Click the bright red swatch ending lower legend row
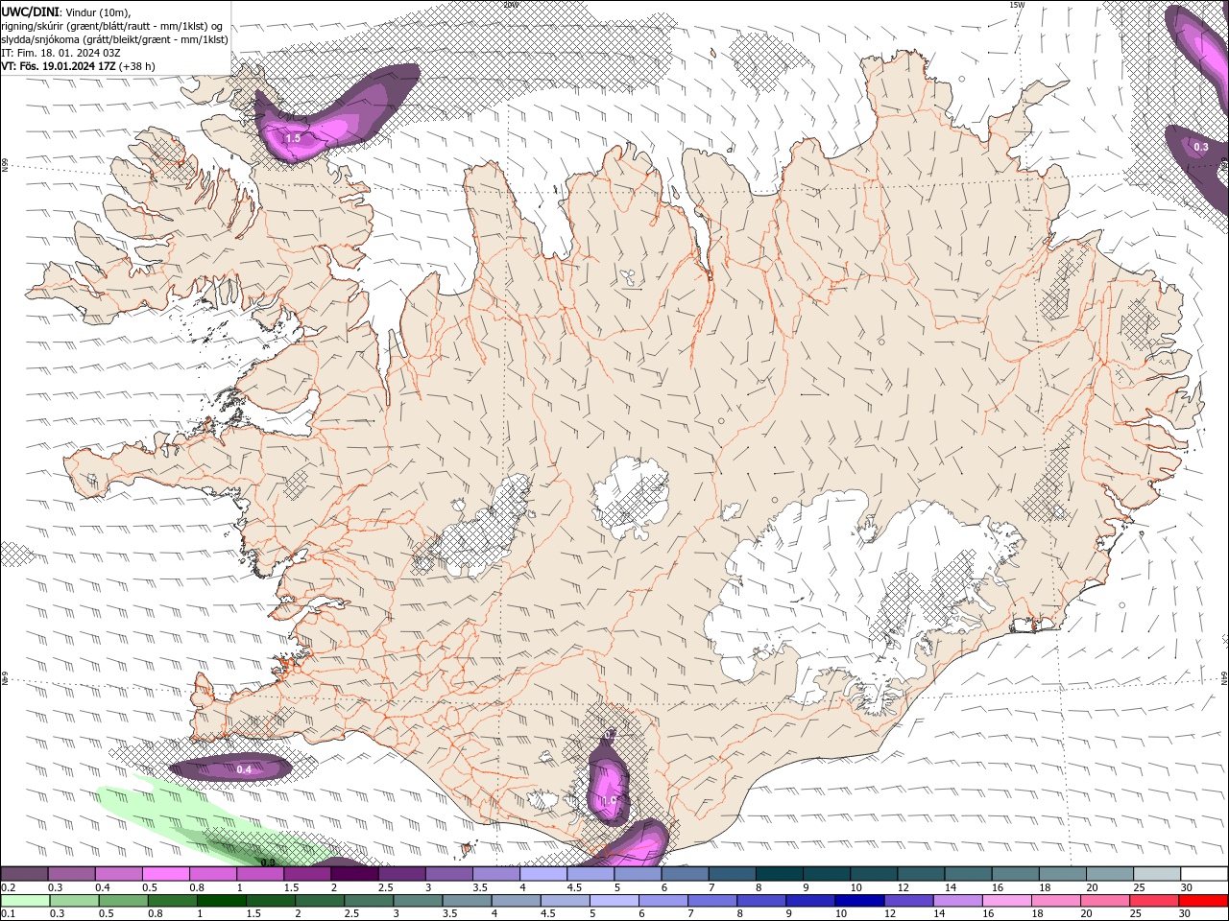 pos(1202,901)
